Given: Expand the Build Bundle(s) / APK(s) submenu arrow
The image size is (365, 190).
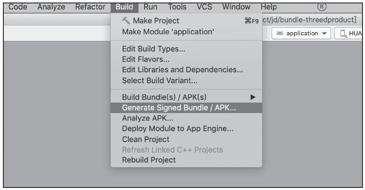Looking at the screenshot, I should (253, 97).
